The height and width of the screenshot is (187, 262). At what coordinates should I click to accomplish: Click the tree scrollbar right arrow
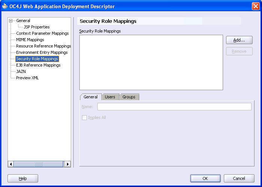pos(68,164)
